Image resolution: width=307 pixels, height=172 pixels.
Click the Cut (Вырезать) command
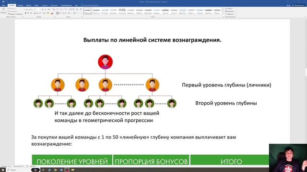pyautogui.click(x=12, y=9)
